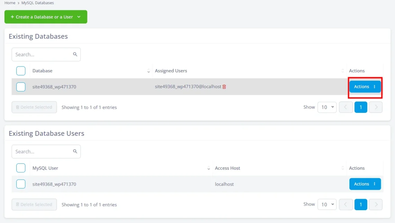
Task: Select all MySQL users with header checkbox
Action: point(21,168)
